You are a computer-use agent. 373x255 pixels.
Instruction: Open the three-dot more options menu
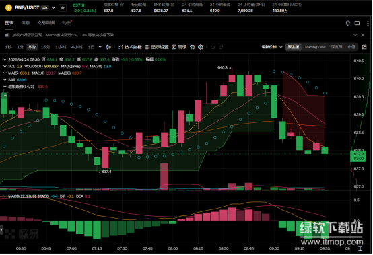pyautogui.click(x=368, y=23)
